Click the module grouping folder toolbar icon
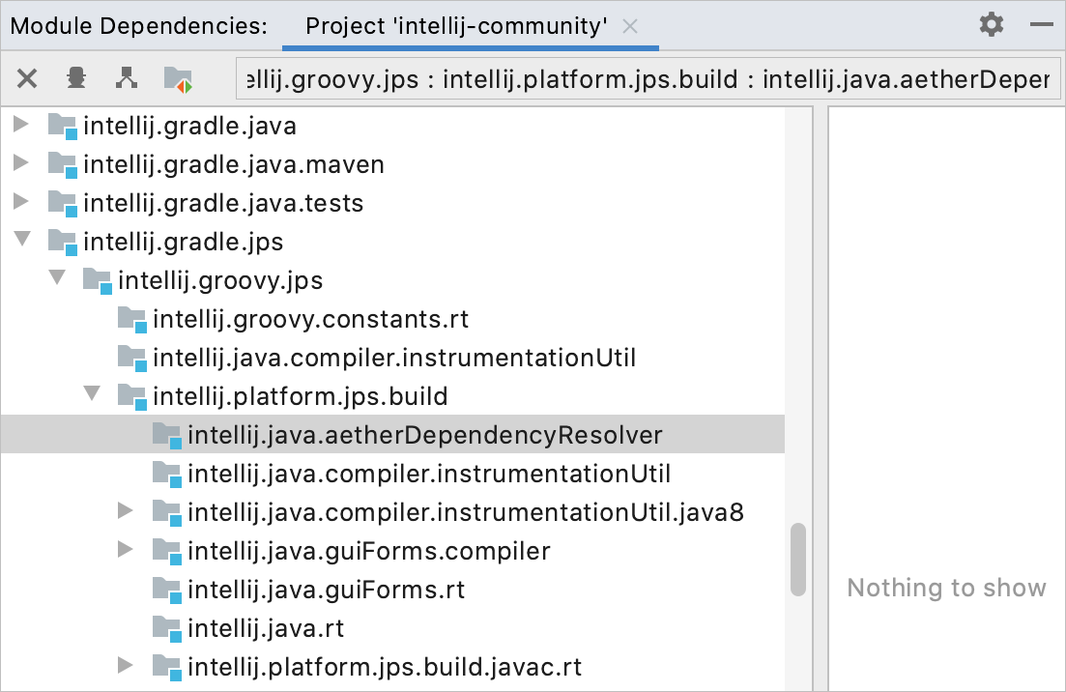This screenshot has height=692, width=1066. click(176, 78)
